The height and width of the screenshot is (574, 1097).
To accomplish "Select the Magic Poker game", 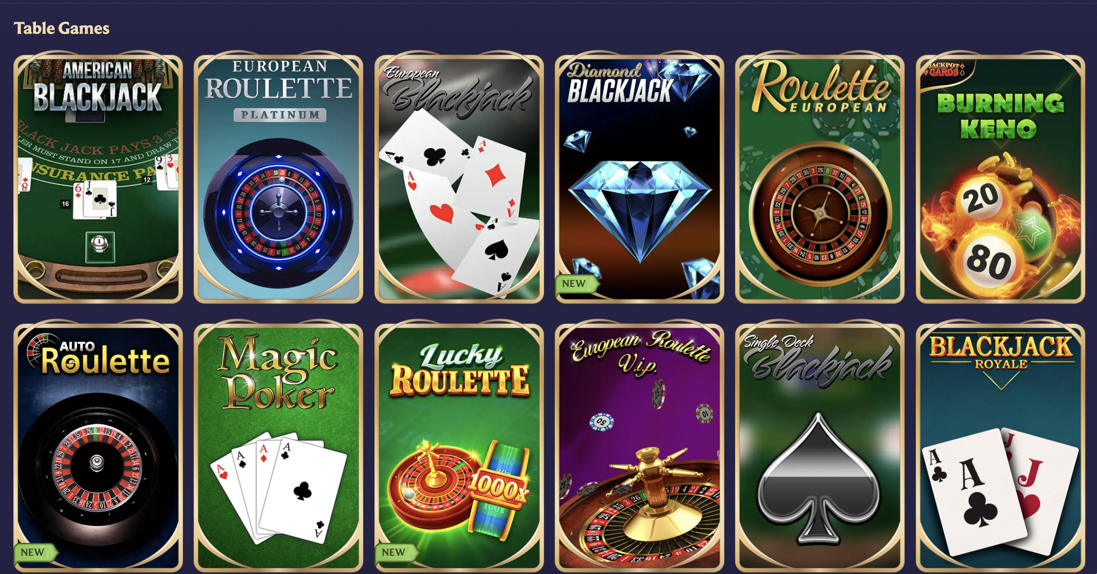I will pyautogui.click(x=278, y=447).
